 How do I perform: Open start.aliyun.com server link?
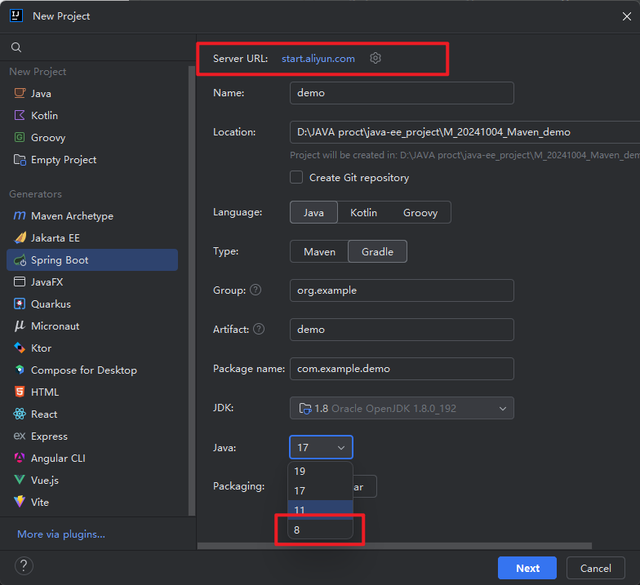[x=318, y=59]
